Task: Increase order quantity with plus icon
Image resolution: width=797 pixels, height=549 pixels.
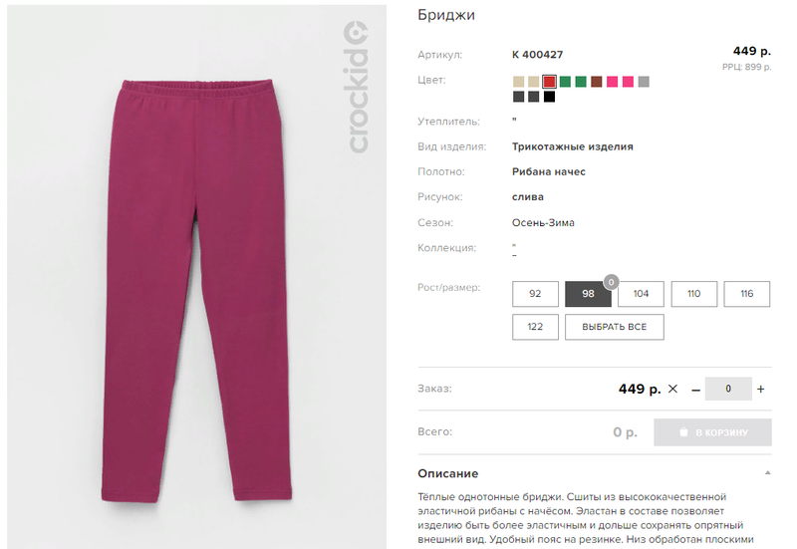Action: click(760, 389)
